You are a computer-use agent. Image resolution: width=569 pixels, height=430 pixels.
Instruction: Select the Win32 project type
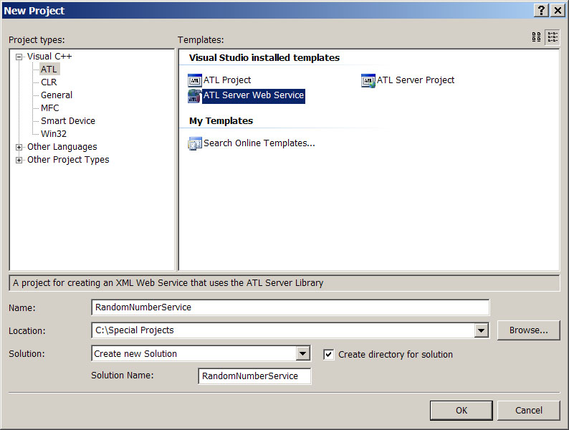pyautogui.click(x=54, y=134)
